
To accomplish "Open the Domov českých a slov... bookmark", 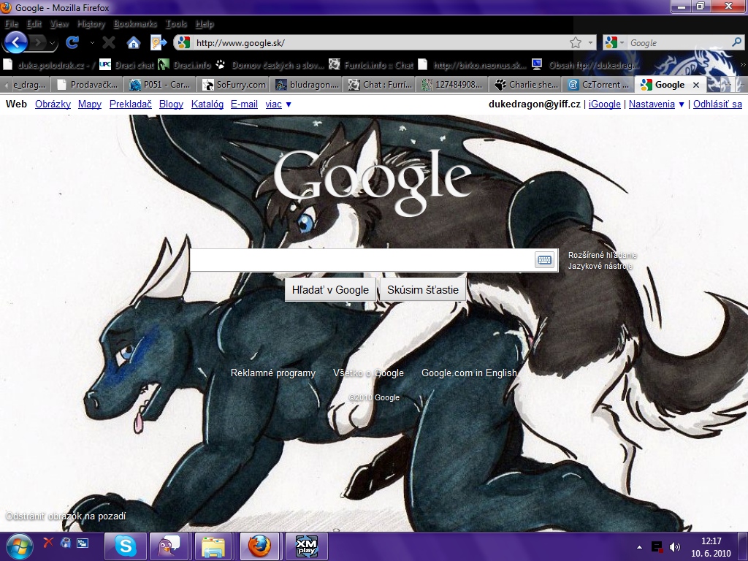I will 269,65.
